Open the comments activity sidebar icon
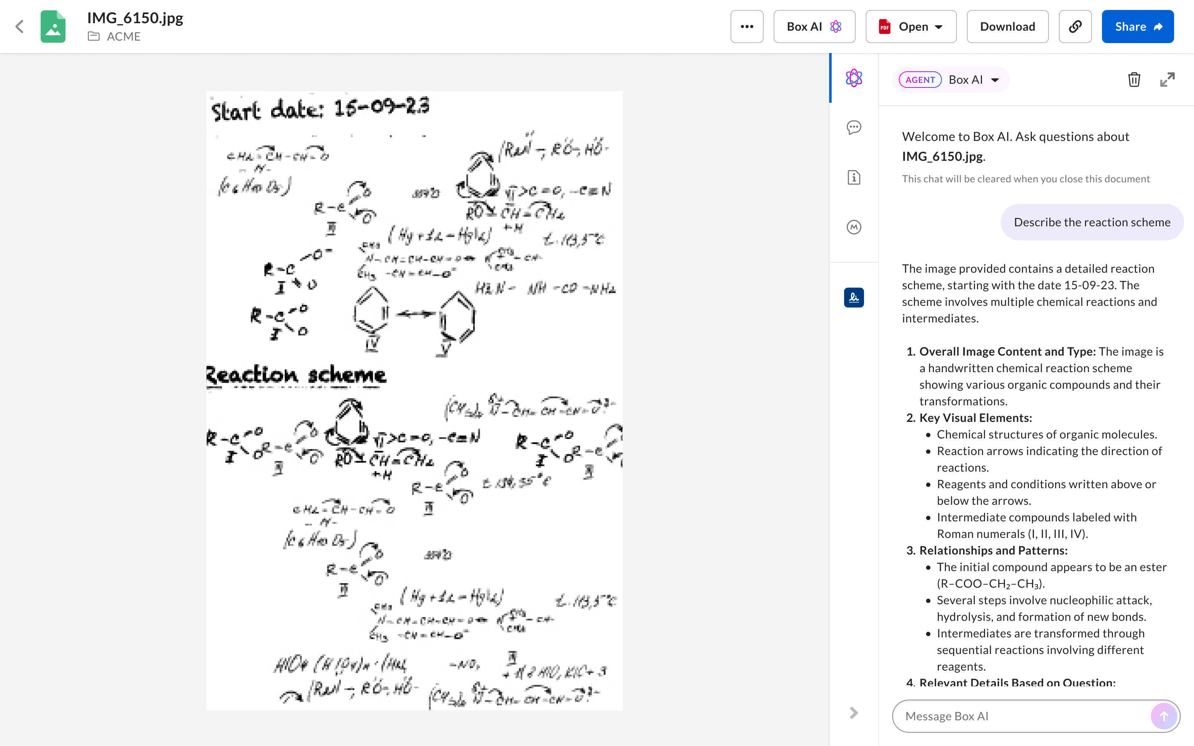The height and width of the screenshot is (746, 1194). click(x=854, y=128)
